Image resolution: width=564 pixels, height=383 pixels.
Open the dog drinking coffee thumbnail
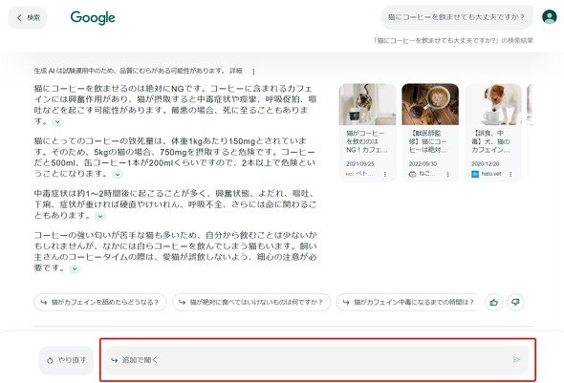492,104
